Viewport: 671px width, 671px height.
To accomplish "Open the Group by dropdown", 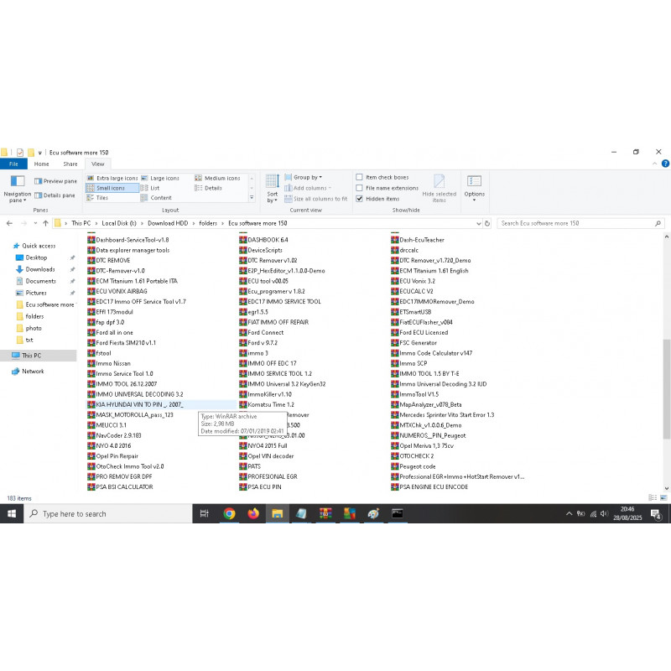I will pos(304,177).
